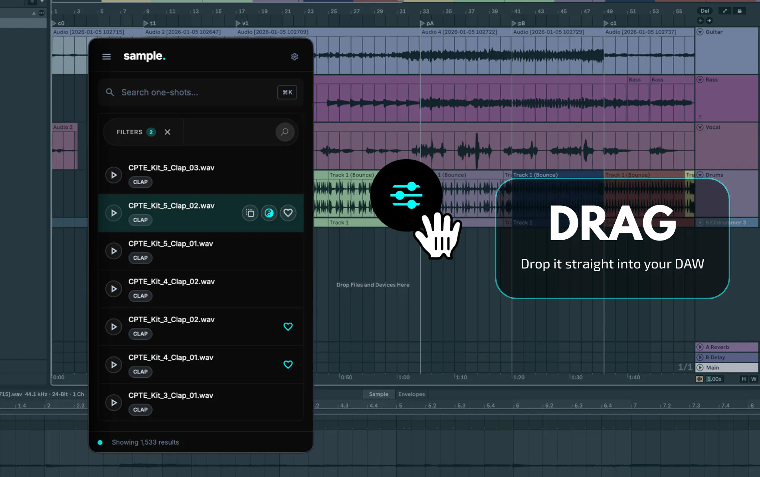Viewport: 760px width, 477px height.
Task: Collapse the Vocal track fold arrow
Action: pyautogui.click(x=700, y=127)
